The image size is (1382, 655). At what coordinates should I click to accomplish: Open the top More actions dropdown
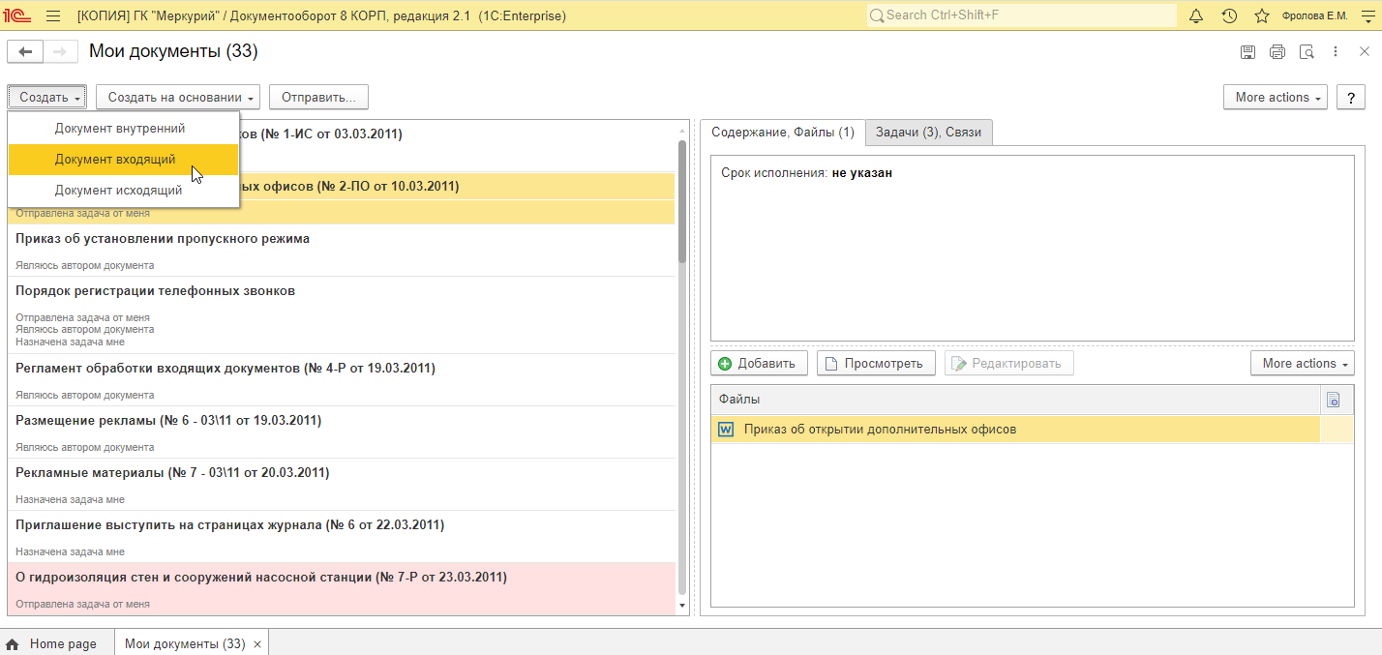pyautogui.click(x=1275, y=98)
